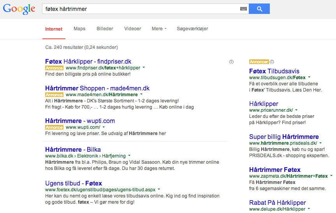
Task: Click 'Fri levering og lave priser' snippet
Action: tap(106, 133)
